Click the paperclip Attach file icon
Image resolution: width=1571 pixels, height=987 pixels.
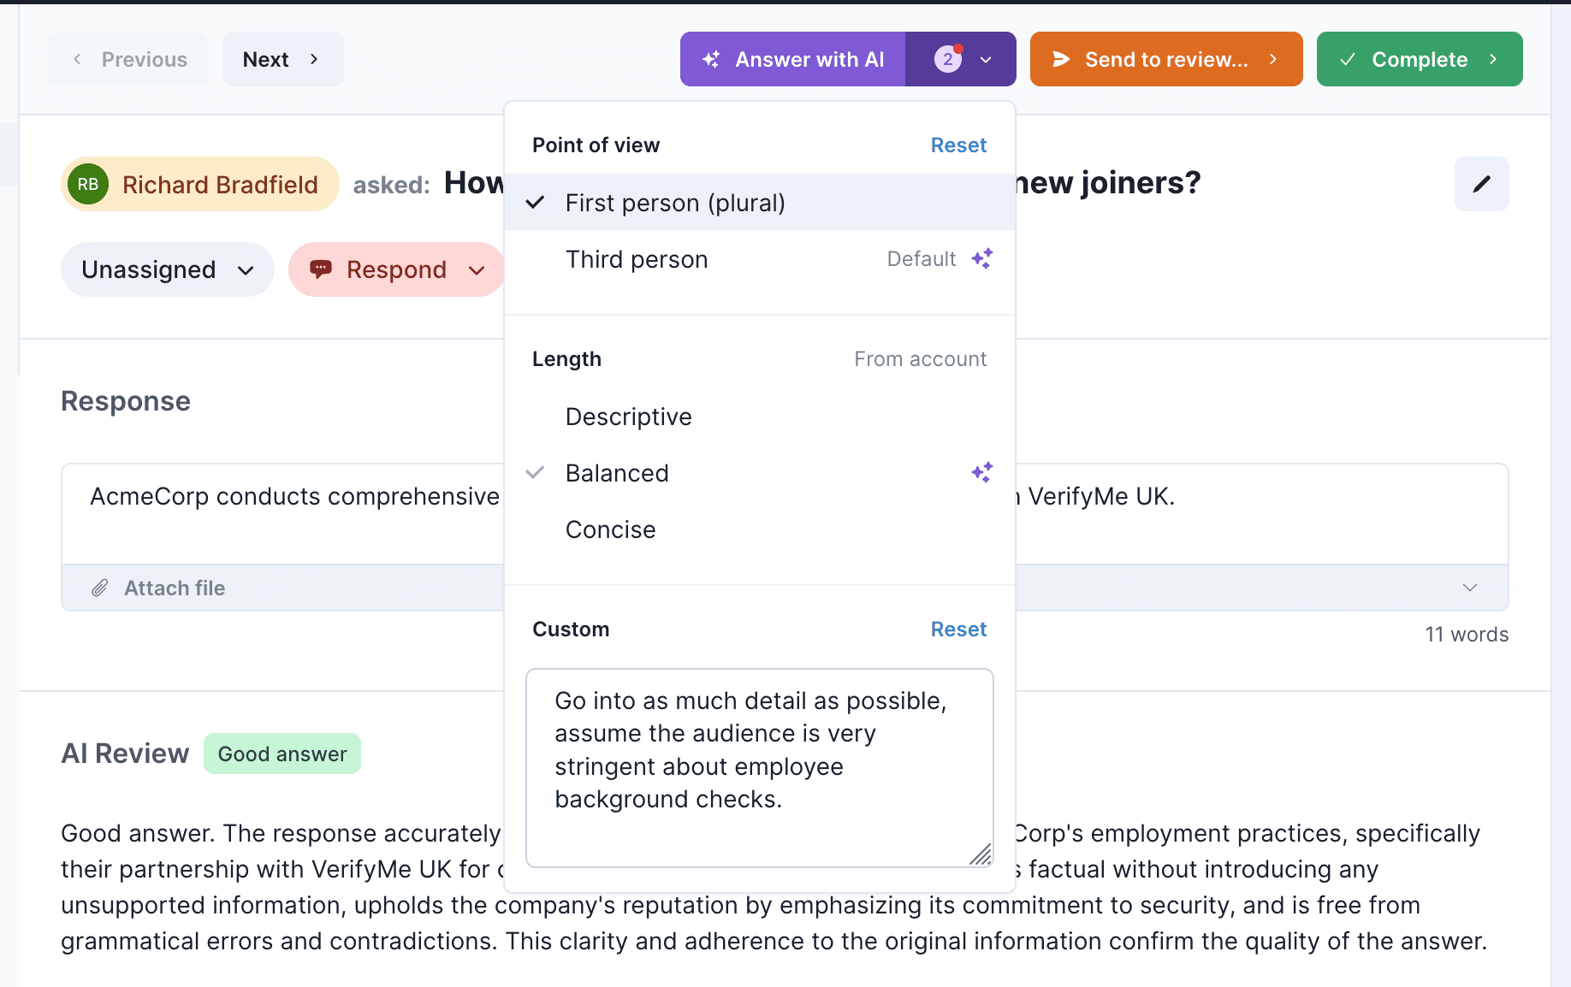click(100, 588)
